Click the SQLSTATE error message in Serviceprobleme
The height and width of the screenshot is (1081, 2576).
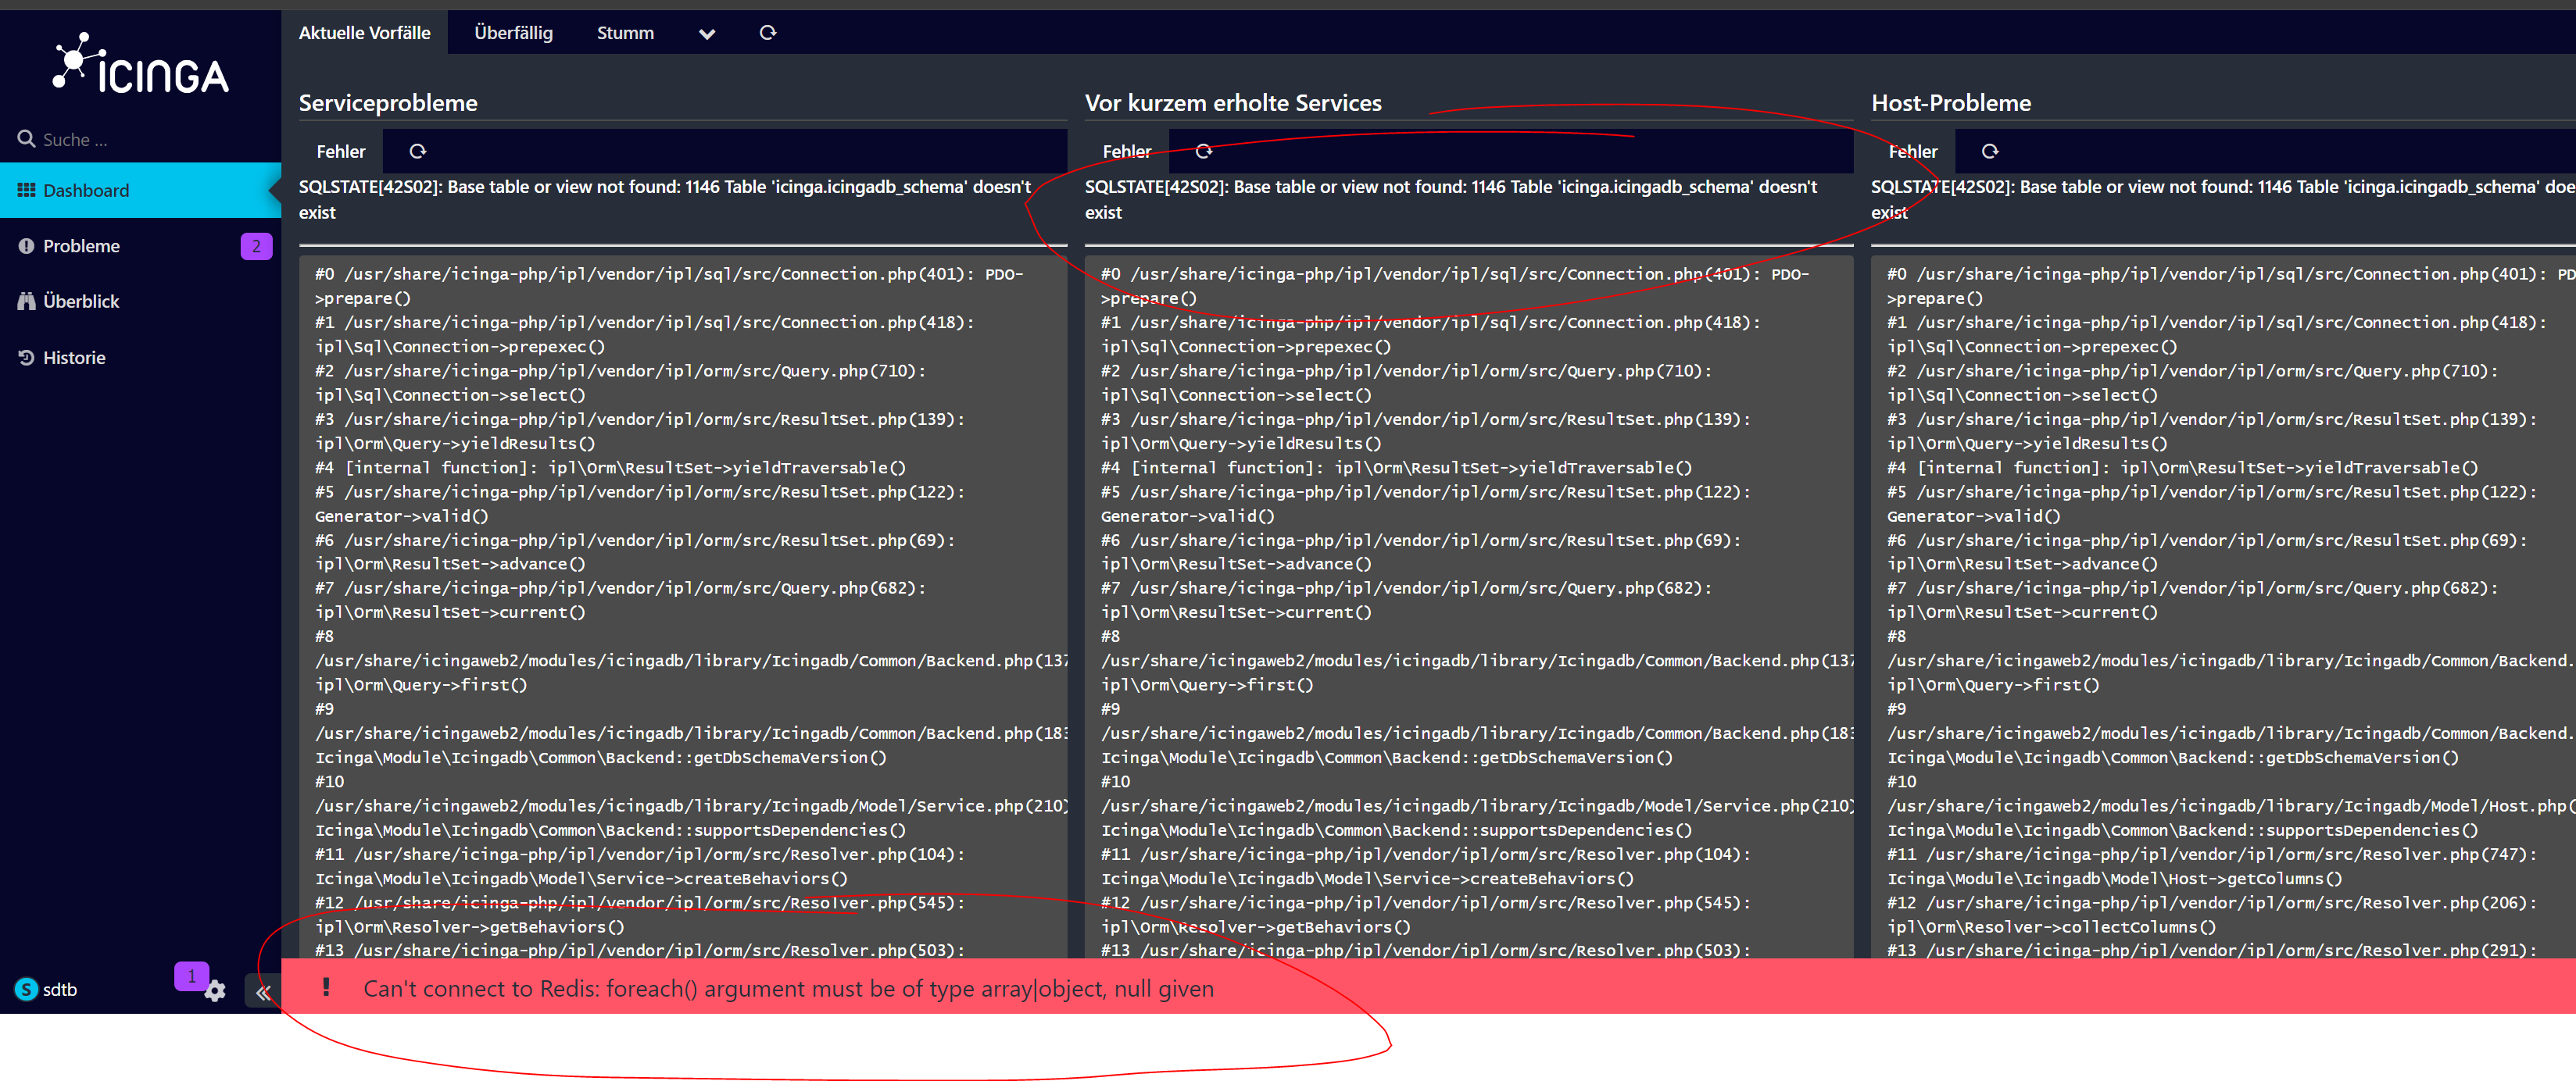(665, 200)
